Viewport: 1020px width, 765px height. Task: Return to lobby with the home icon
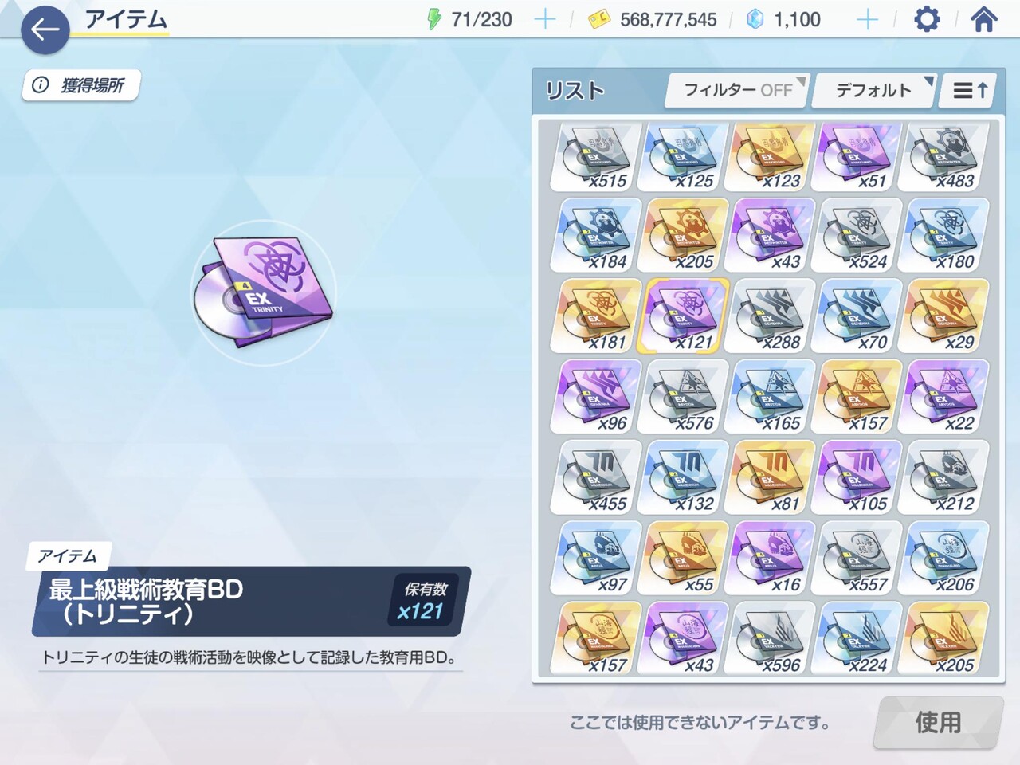click(983, 19)
